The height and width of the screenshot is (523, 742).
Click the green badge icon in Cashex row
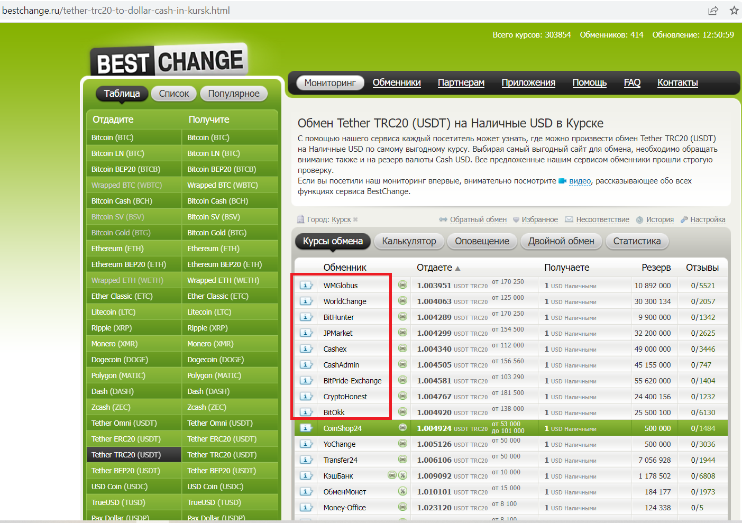pos(402,348)
